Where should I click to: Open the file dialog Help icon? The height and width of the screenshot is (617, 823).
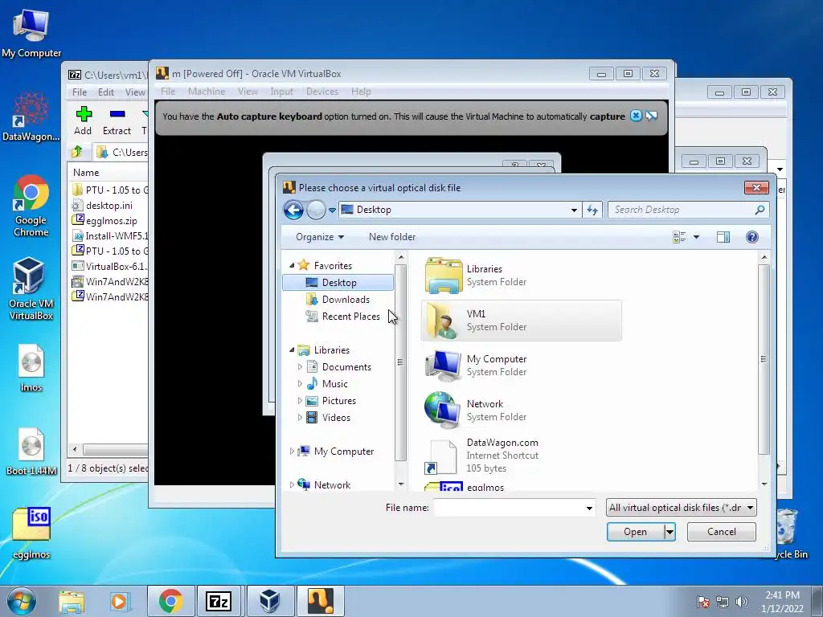coord(751,237)
